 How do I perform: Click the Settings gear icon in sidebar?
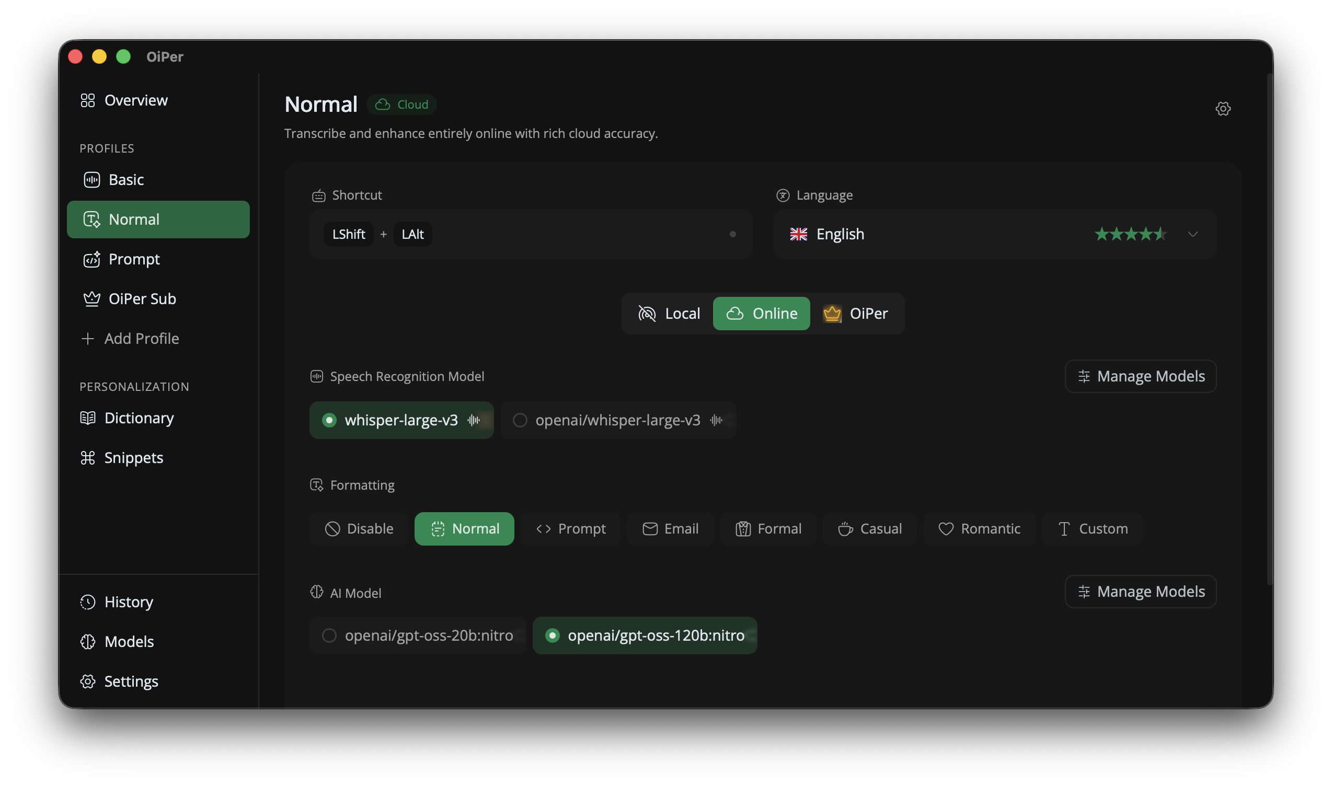[87, 681]
